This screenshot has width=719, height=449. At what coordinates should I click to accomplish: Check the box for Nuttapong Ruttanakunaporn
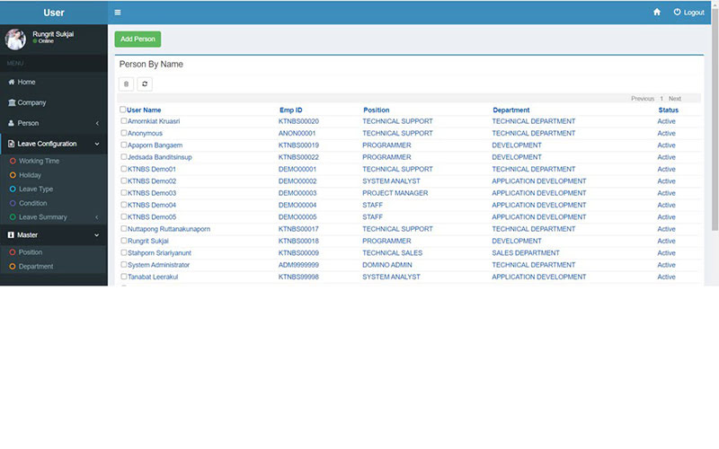point(124,229)
